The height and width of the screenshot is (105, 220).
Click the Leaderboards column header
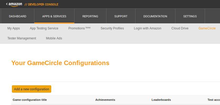pos(161,100)
